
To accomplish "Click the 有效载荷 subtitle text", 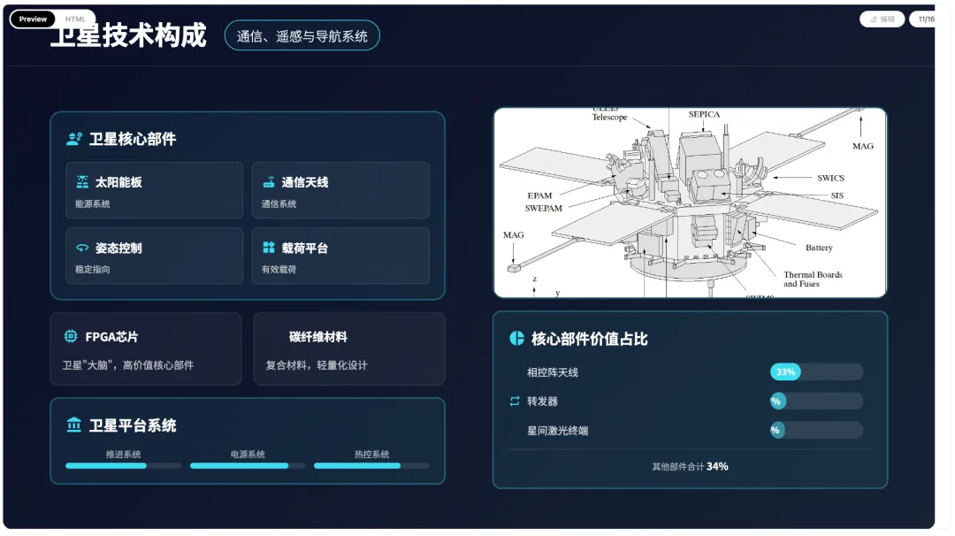I will tap(279, 269).
